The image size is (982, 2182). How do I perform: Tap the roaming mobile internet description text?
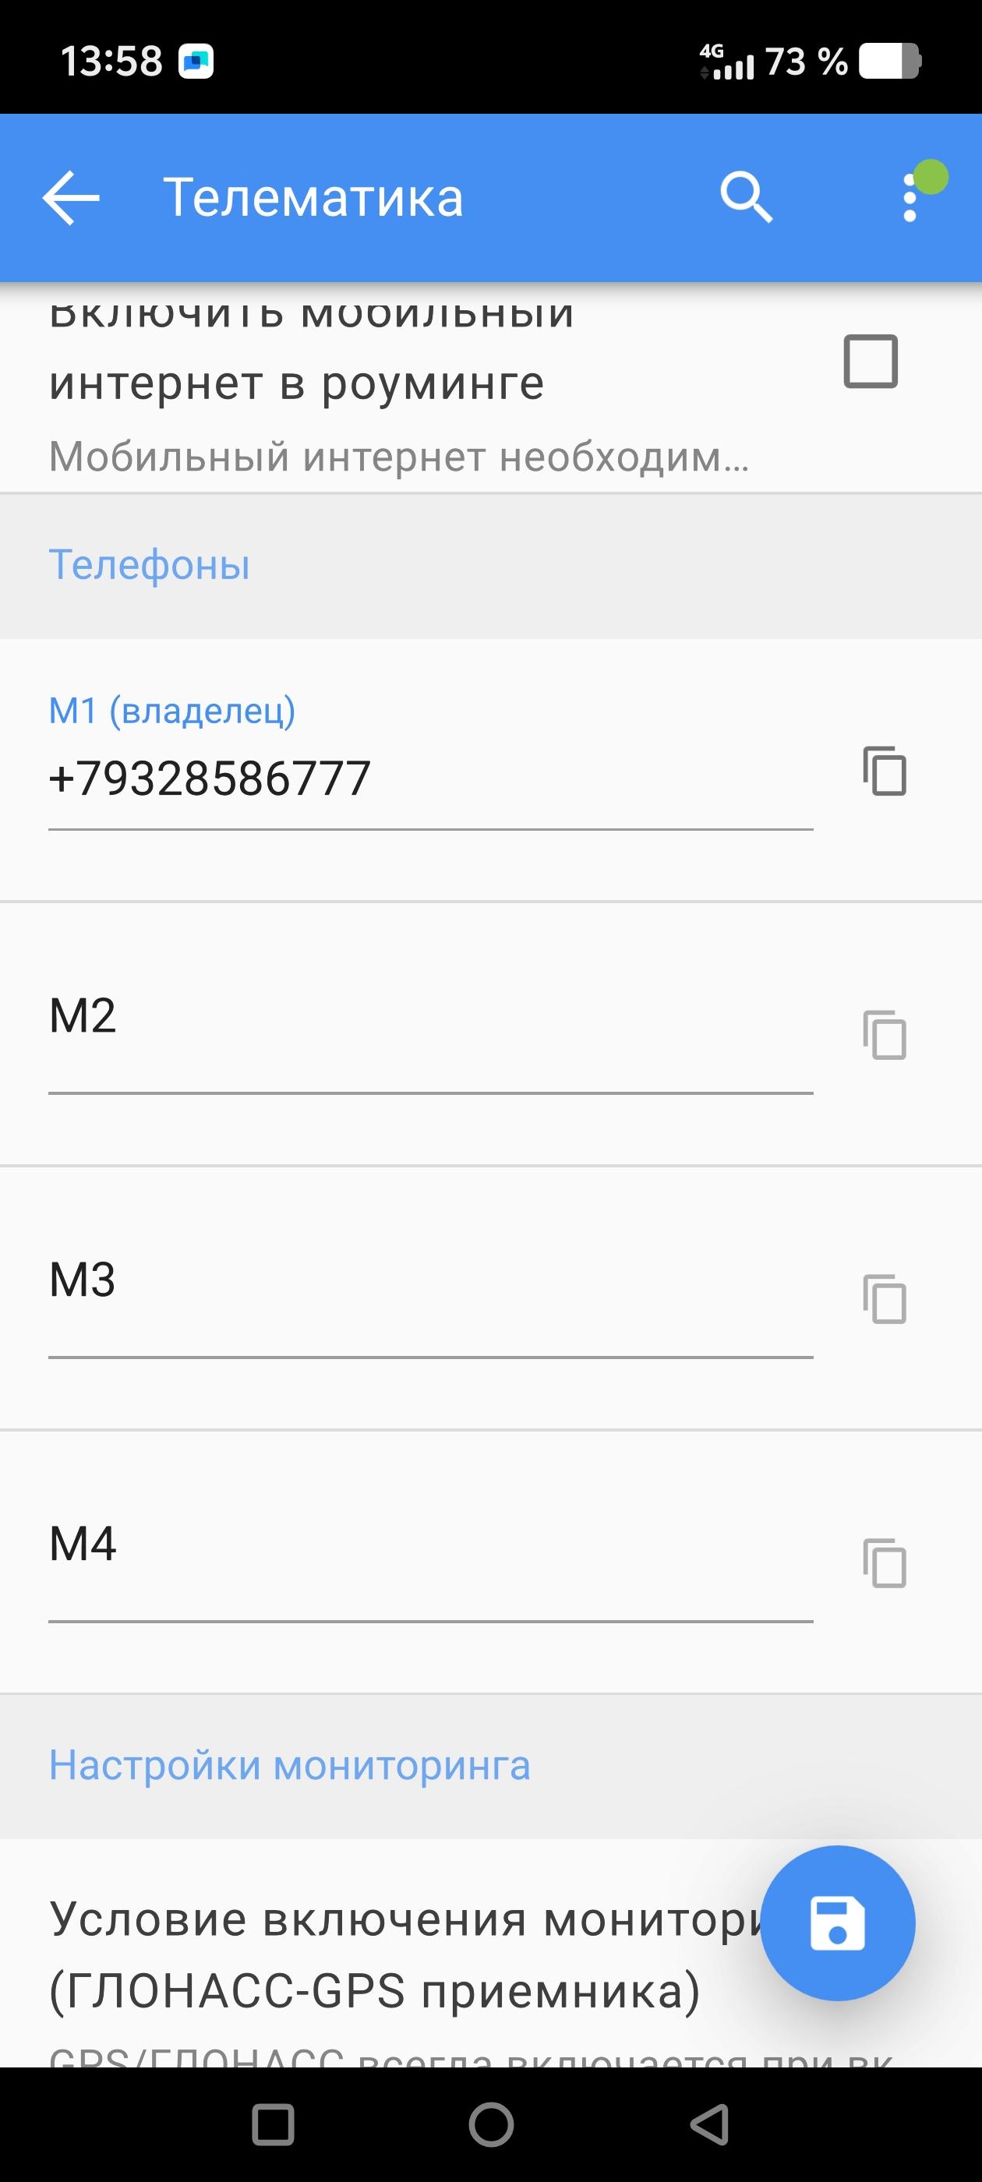point(398,457)
